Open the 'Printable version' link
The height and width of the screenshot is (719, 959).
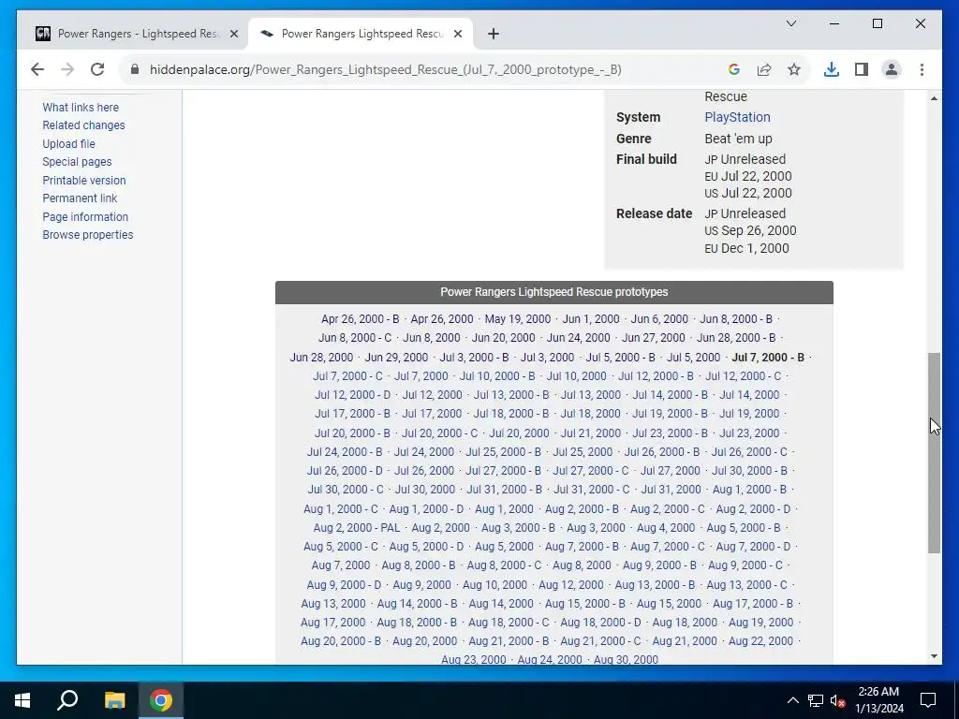[x=83, y=181]
